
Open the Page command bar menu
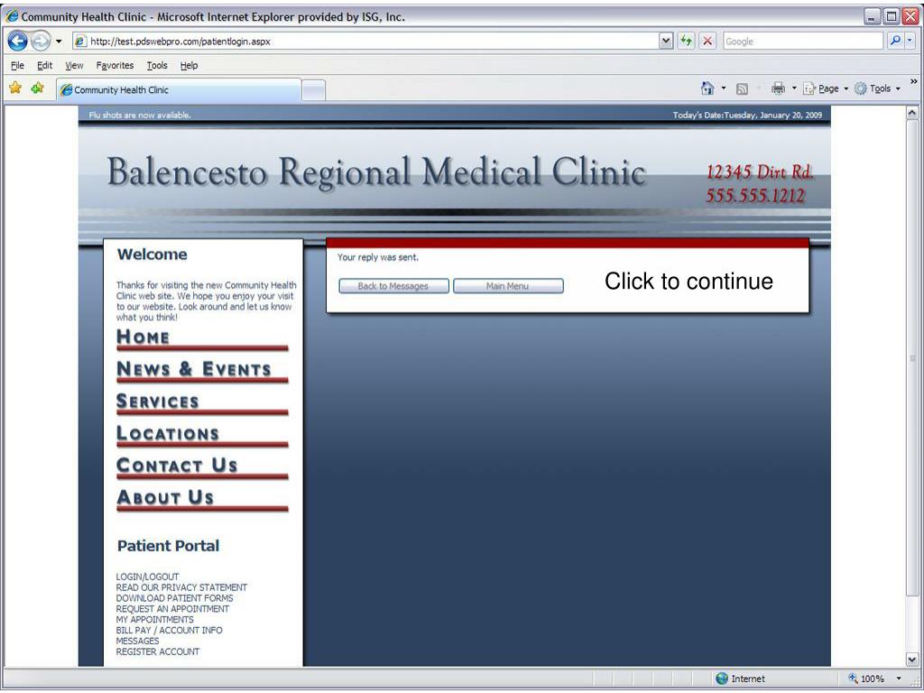(x=826, y=89)
